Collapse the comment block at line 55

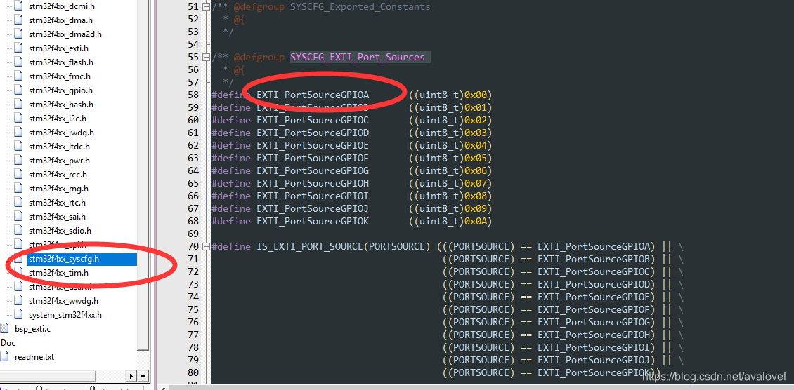click(206, 57)
